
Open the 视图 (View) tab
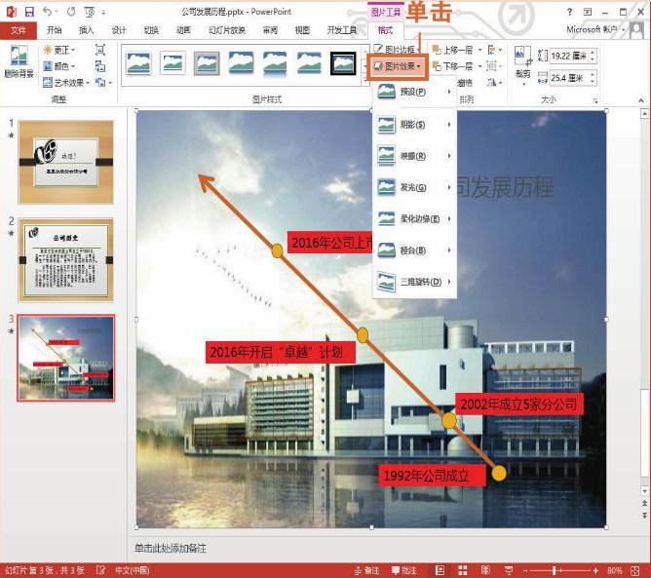(x=302, y=30)
